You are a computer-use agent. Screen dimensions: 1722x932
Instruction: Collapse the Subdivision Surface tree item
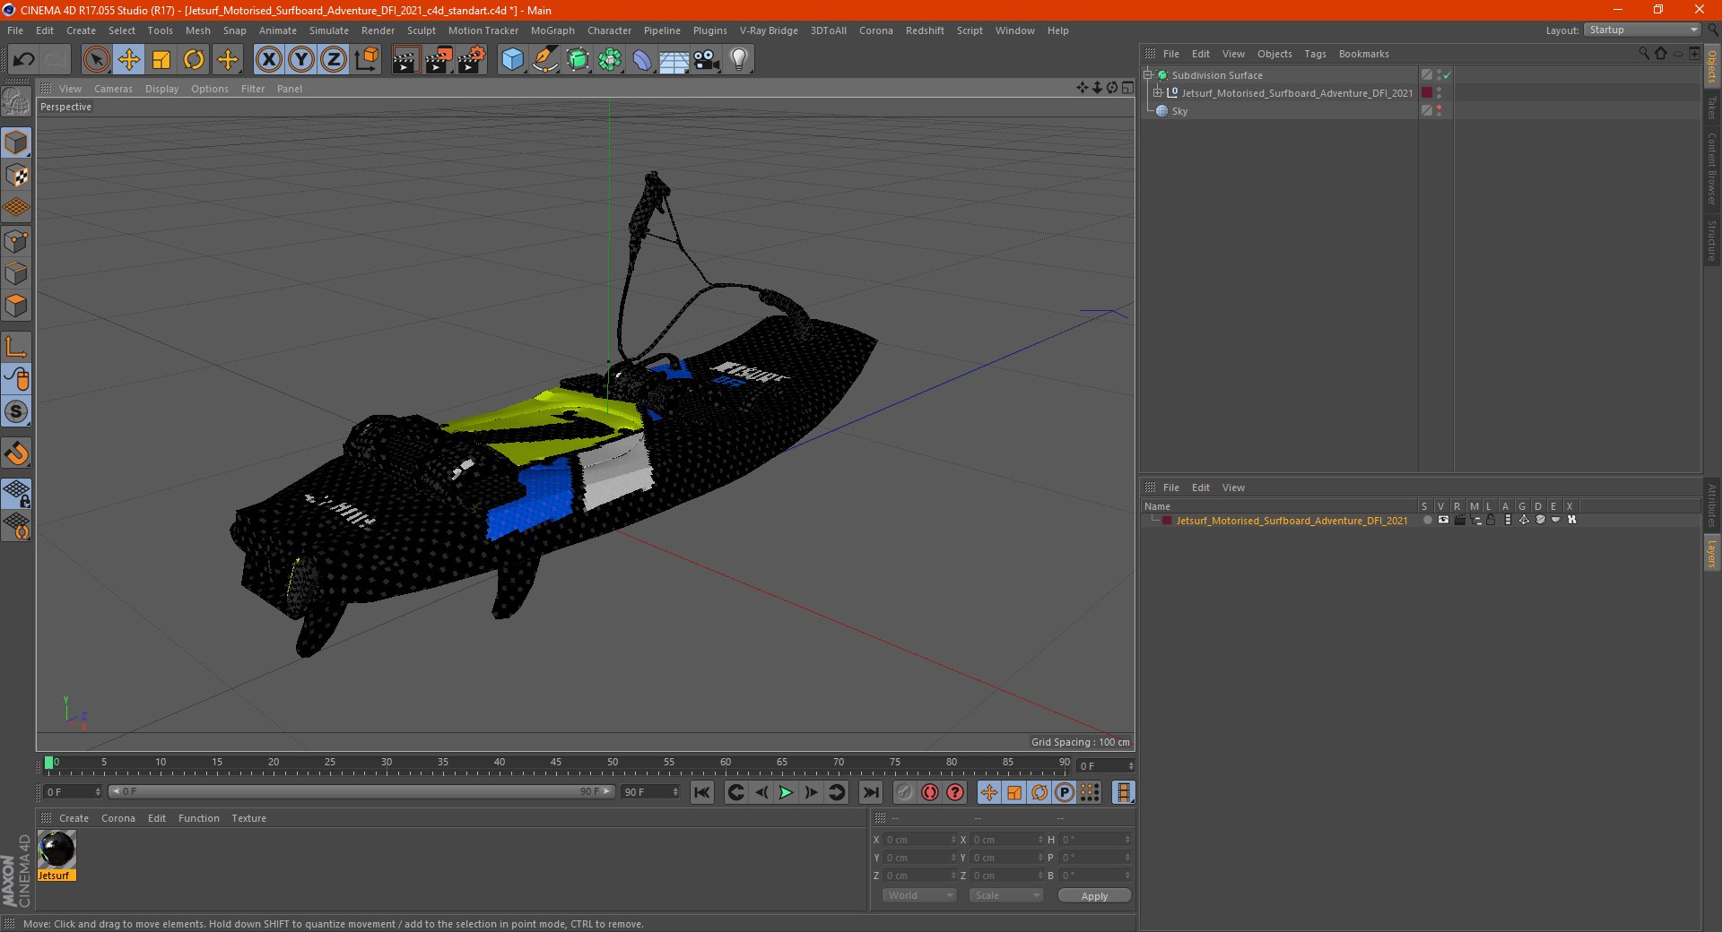point(1148,75)
